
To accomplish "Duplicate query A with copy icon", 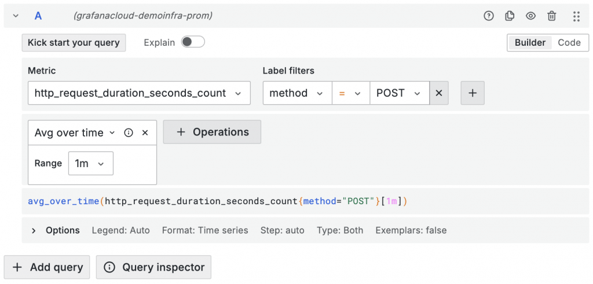I will (x=510, y=16).
